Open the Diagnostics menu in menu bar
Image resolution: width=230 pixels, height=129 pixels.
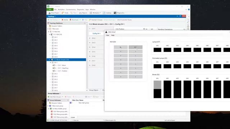click(80, 10)
